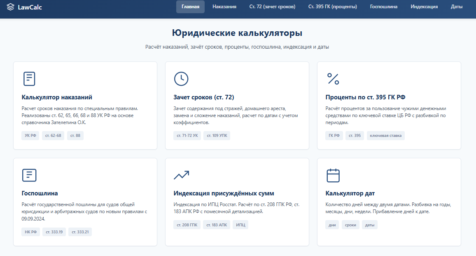Screen dimensions: 476x256
Task: Click the ГК РФ tag
Action: [334, 136]
